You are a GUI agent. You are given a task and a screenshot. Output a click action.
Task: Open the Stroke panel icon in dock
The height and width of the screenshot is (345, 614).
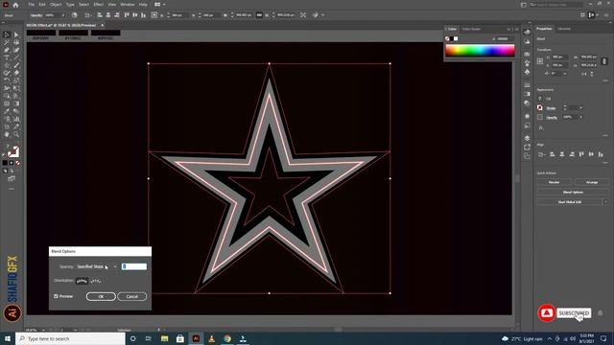pyautogui.click(x=527, y=85)
